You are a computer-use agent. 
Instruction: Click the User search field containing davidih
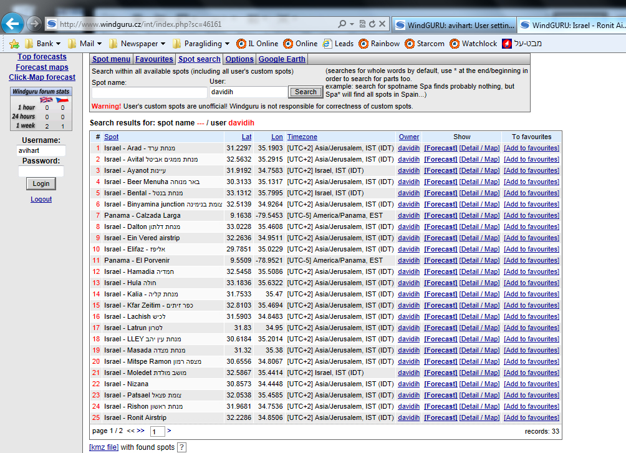tap(248, 92)
